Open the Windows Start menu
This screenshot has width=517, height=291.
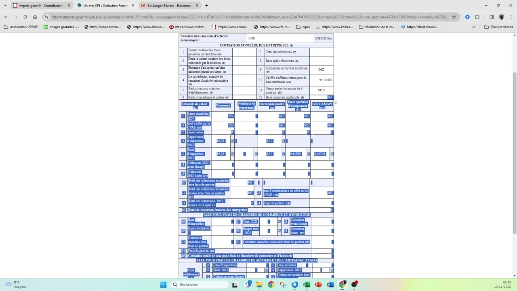point(163,285)
